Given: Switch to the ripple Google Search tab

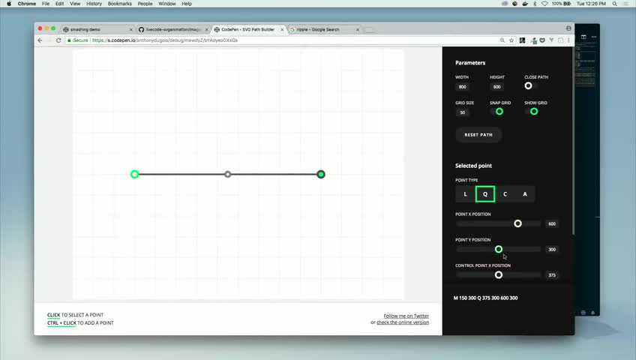Looking at the screenshot, I should (324, 29).
